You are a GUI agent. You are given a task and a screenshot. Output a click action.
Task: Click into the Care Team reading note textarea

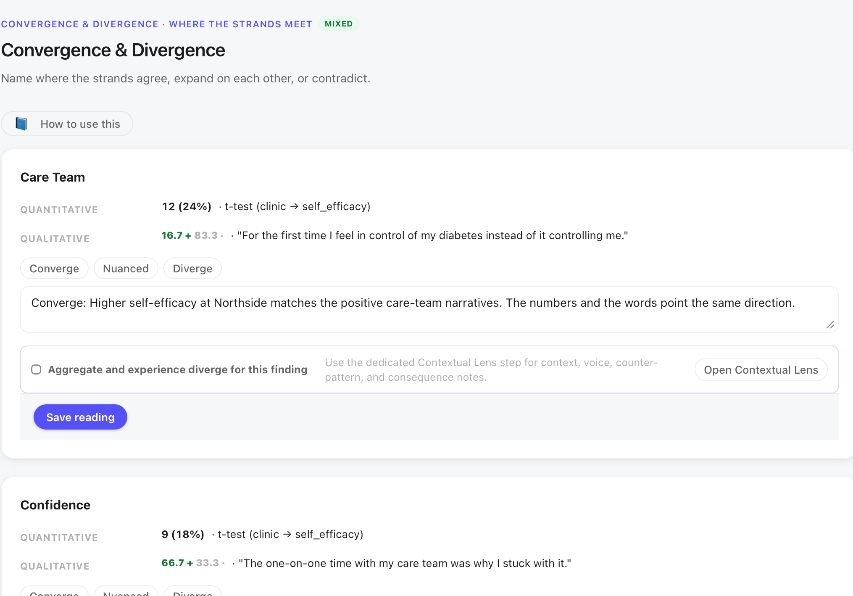[x=429, y=309]
